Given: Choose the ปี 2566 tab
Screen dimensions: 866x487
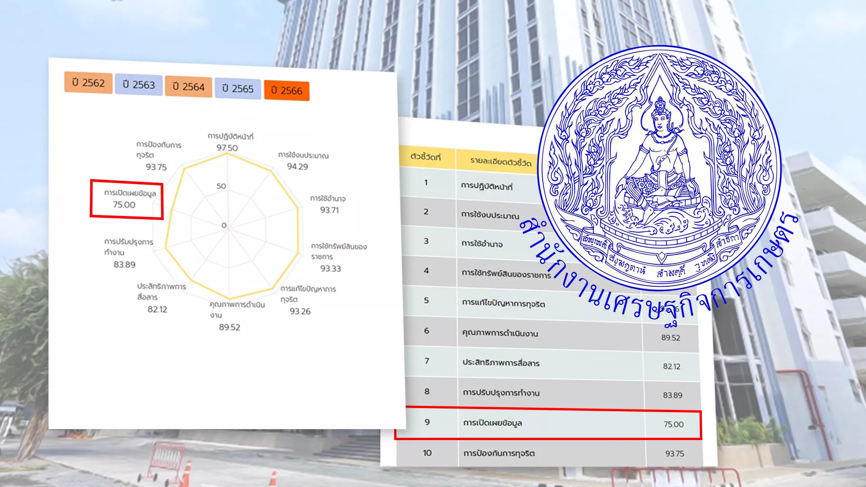Looking at the screenshot, I should pos(286,91).
